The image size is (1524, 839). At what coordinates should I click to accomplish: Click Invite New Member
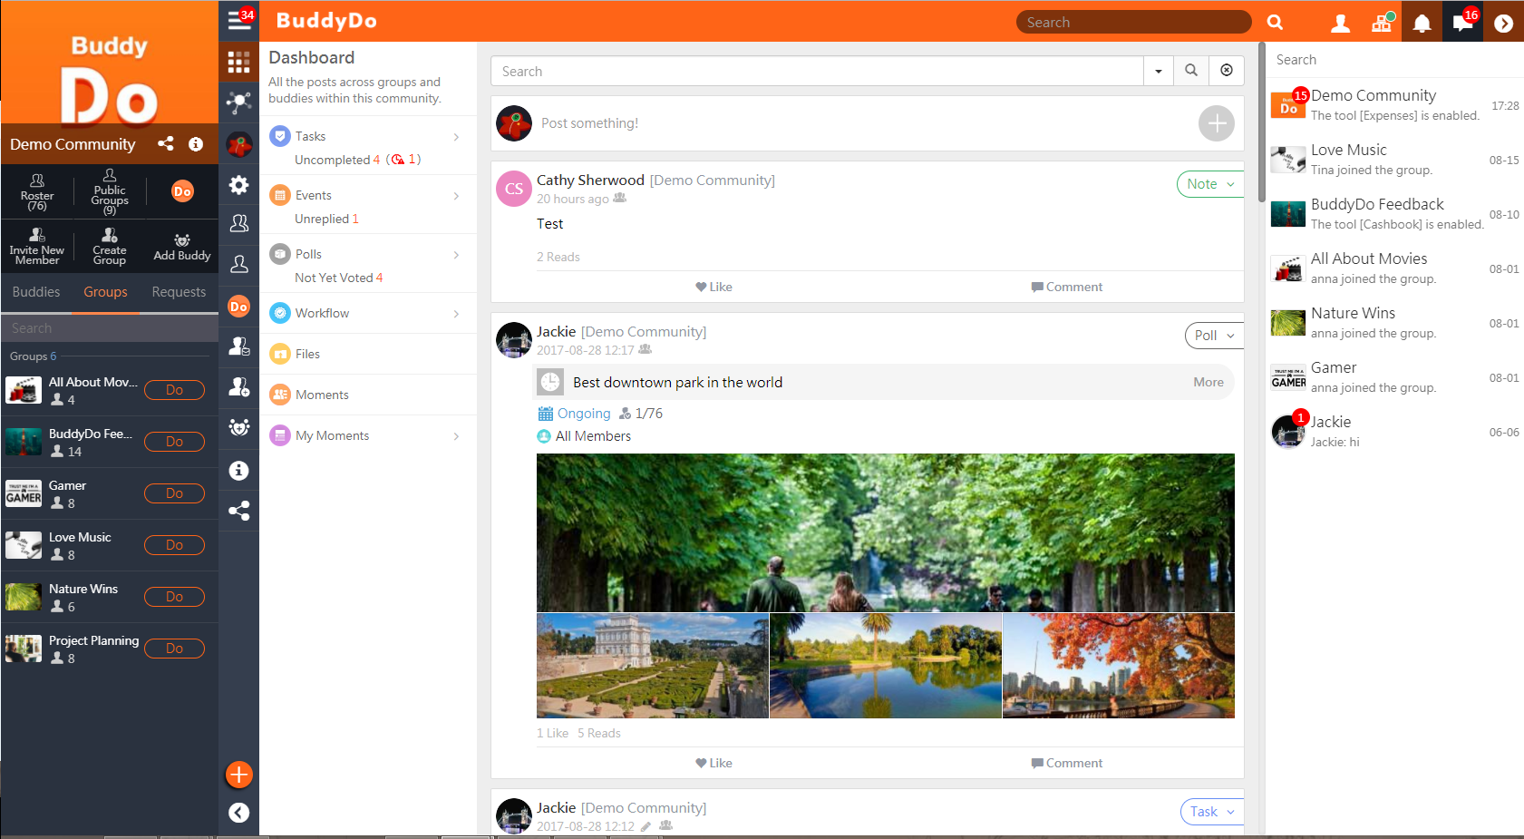pos(37,246)
